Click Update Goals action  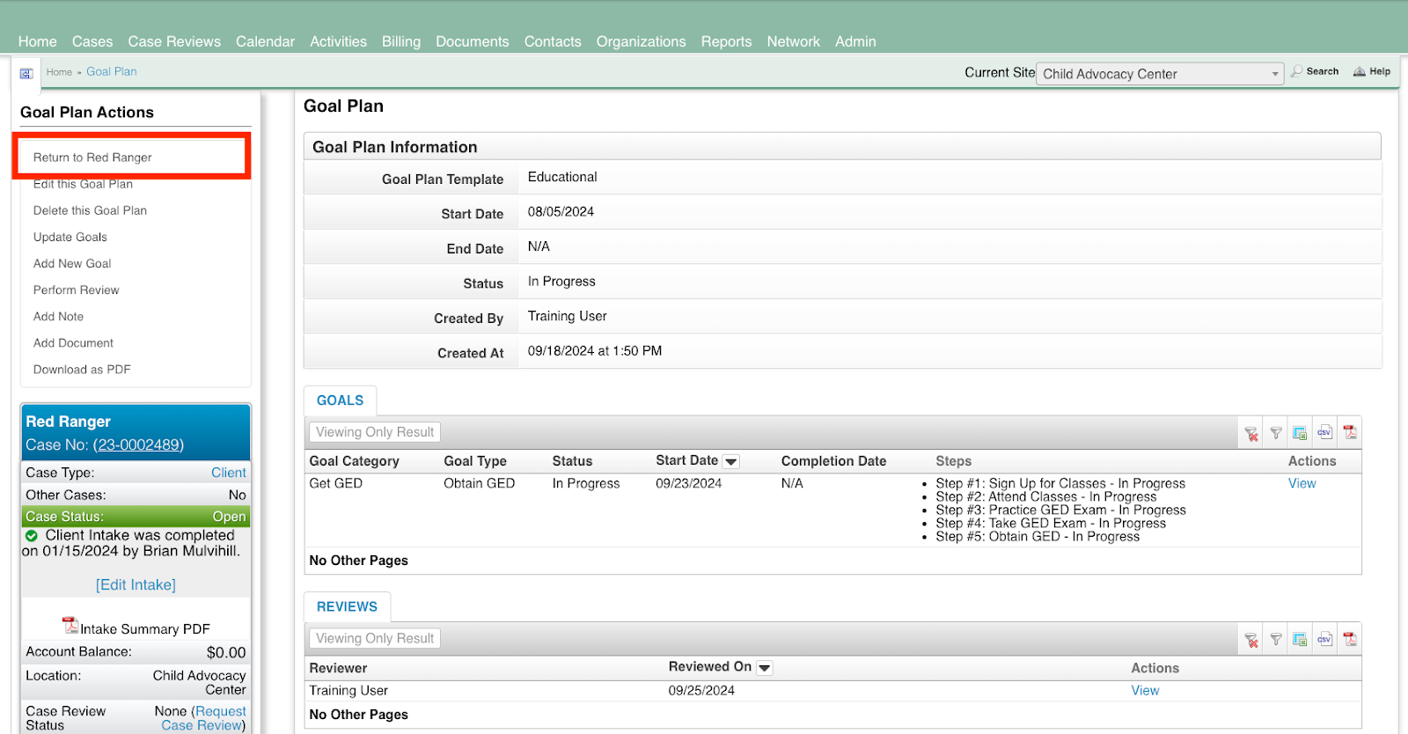[x=70, y=237]
